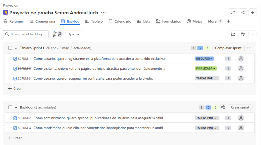Click the story type icon of SCRUM-5
Image resolution: width=261 pixels, height=145 pixels.
tap(15, 69)
